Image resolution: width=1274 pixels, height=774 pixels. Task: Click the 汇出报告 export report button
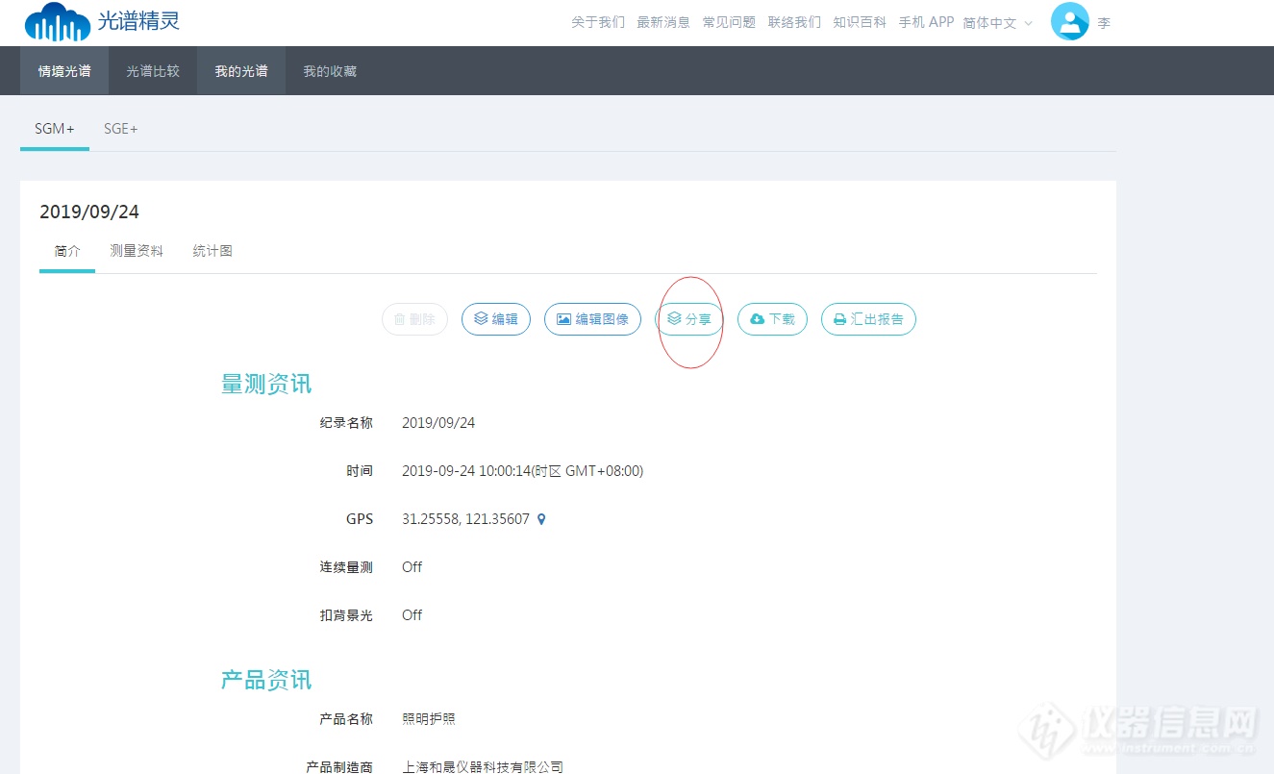[868, 319]
